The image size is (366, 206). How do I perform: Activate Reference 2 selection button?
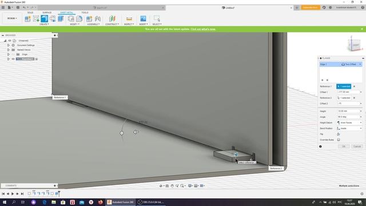(344, 98)
